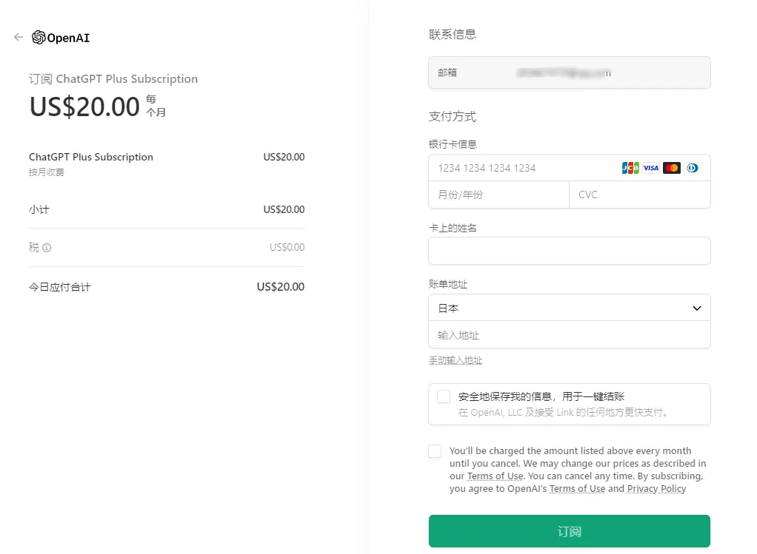Image resolution: width=757 pixels, height=554 pixels.
Task: Click the Mastercard icon
Action: coord(672,168)
